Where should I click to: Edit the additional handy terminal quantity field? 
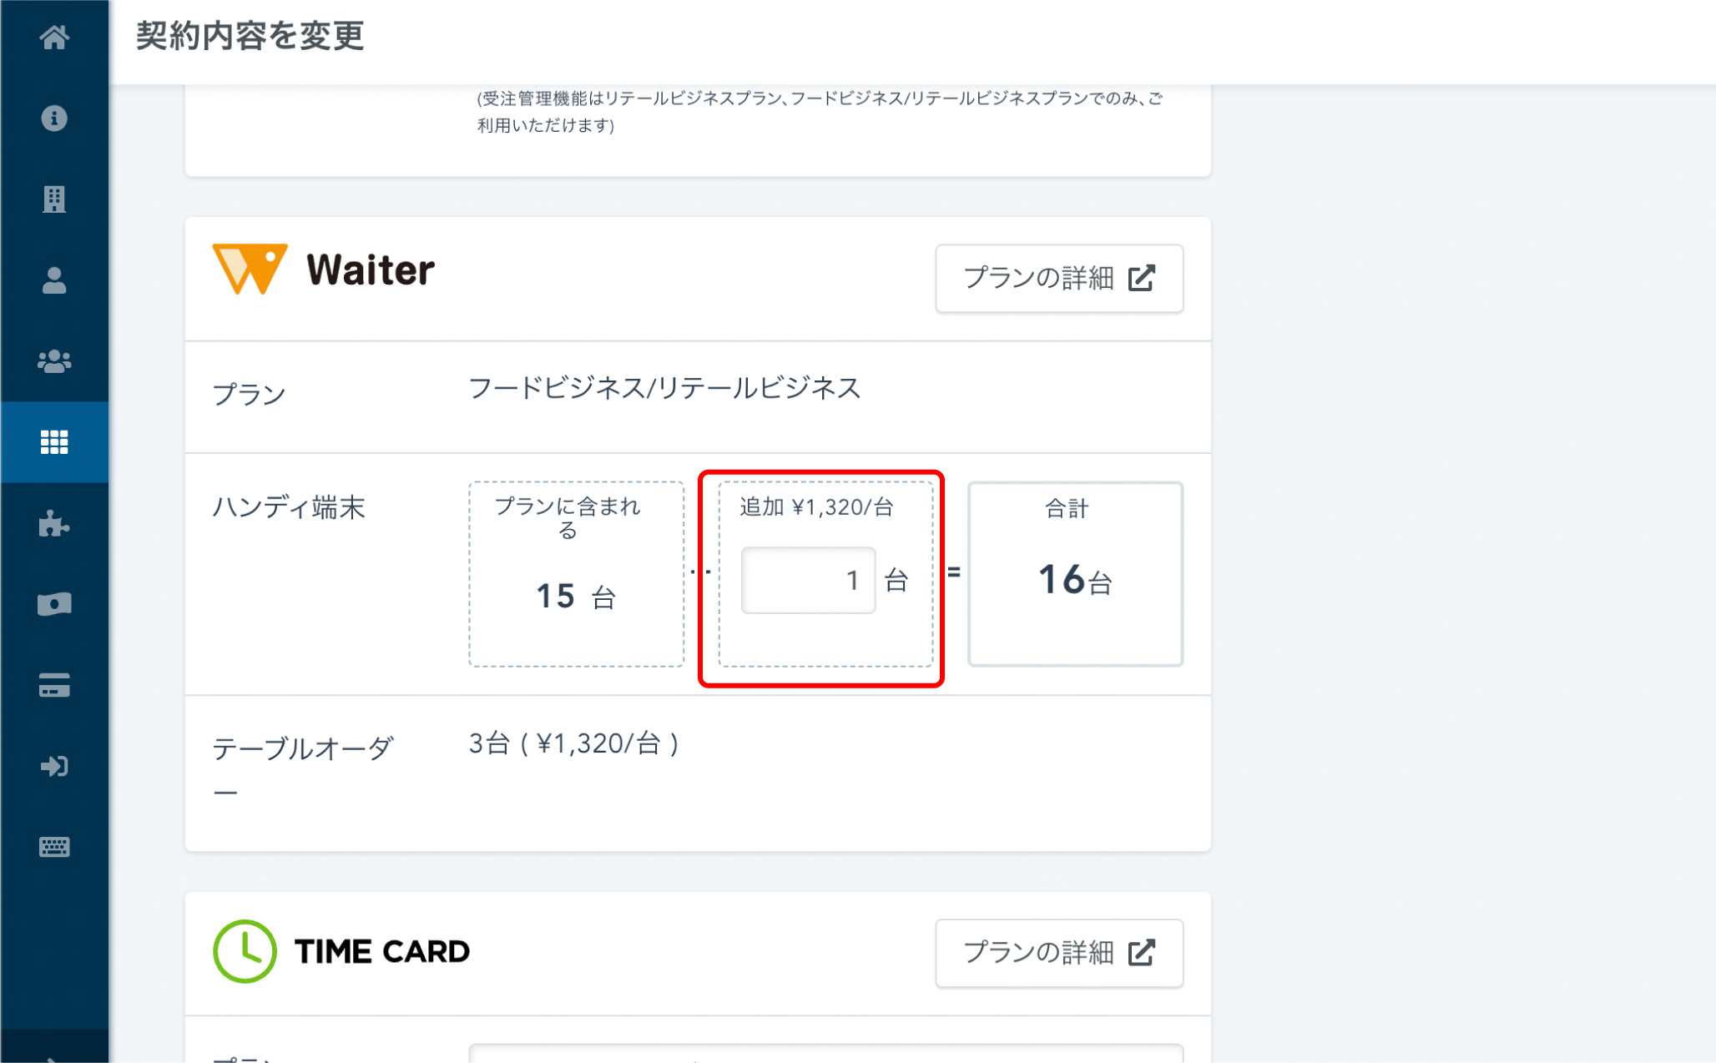tap(807, 579)
